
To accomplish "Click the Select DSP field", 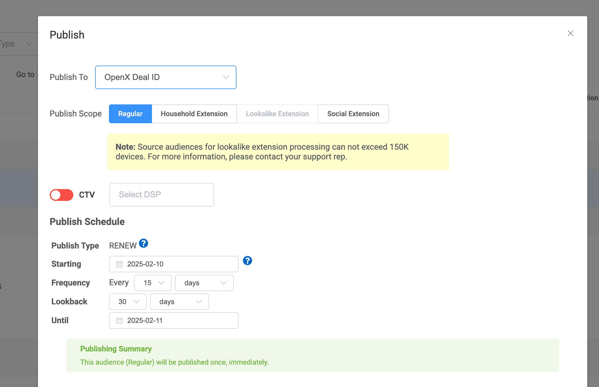I will tap(162, 195).
